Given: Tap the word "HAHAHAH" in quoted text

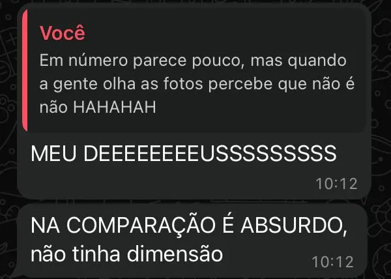Looking at the screenshot, I should pyautogui.click(x=115, y=107).
